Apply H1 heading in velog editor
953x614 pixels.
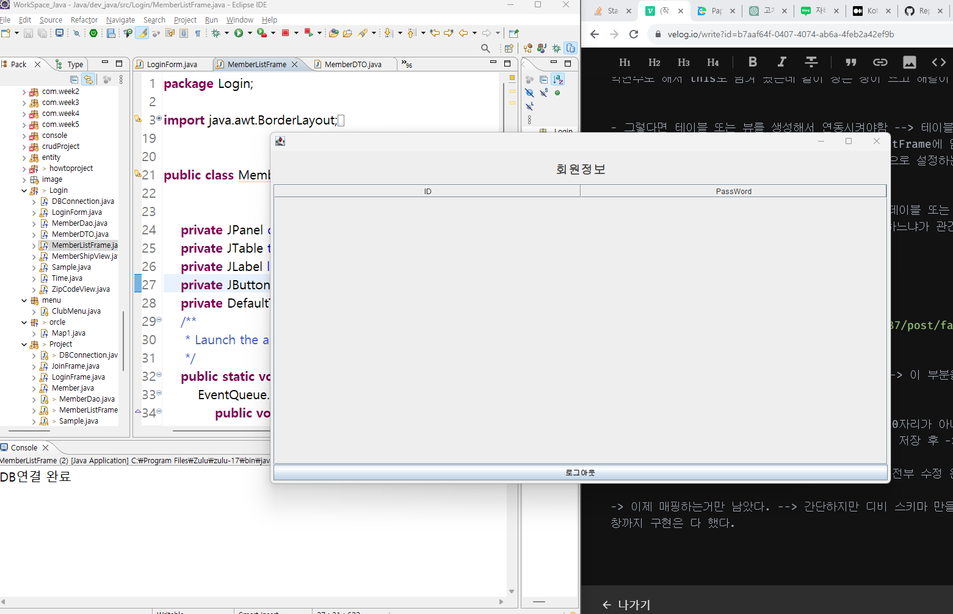pyautogui.click(x=625, y=62)
